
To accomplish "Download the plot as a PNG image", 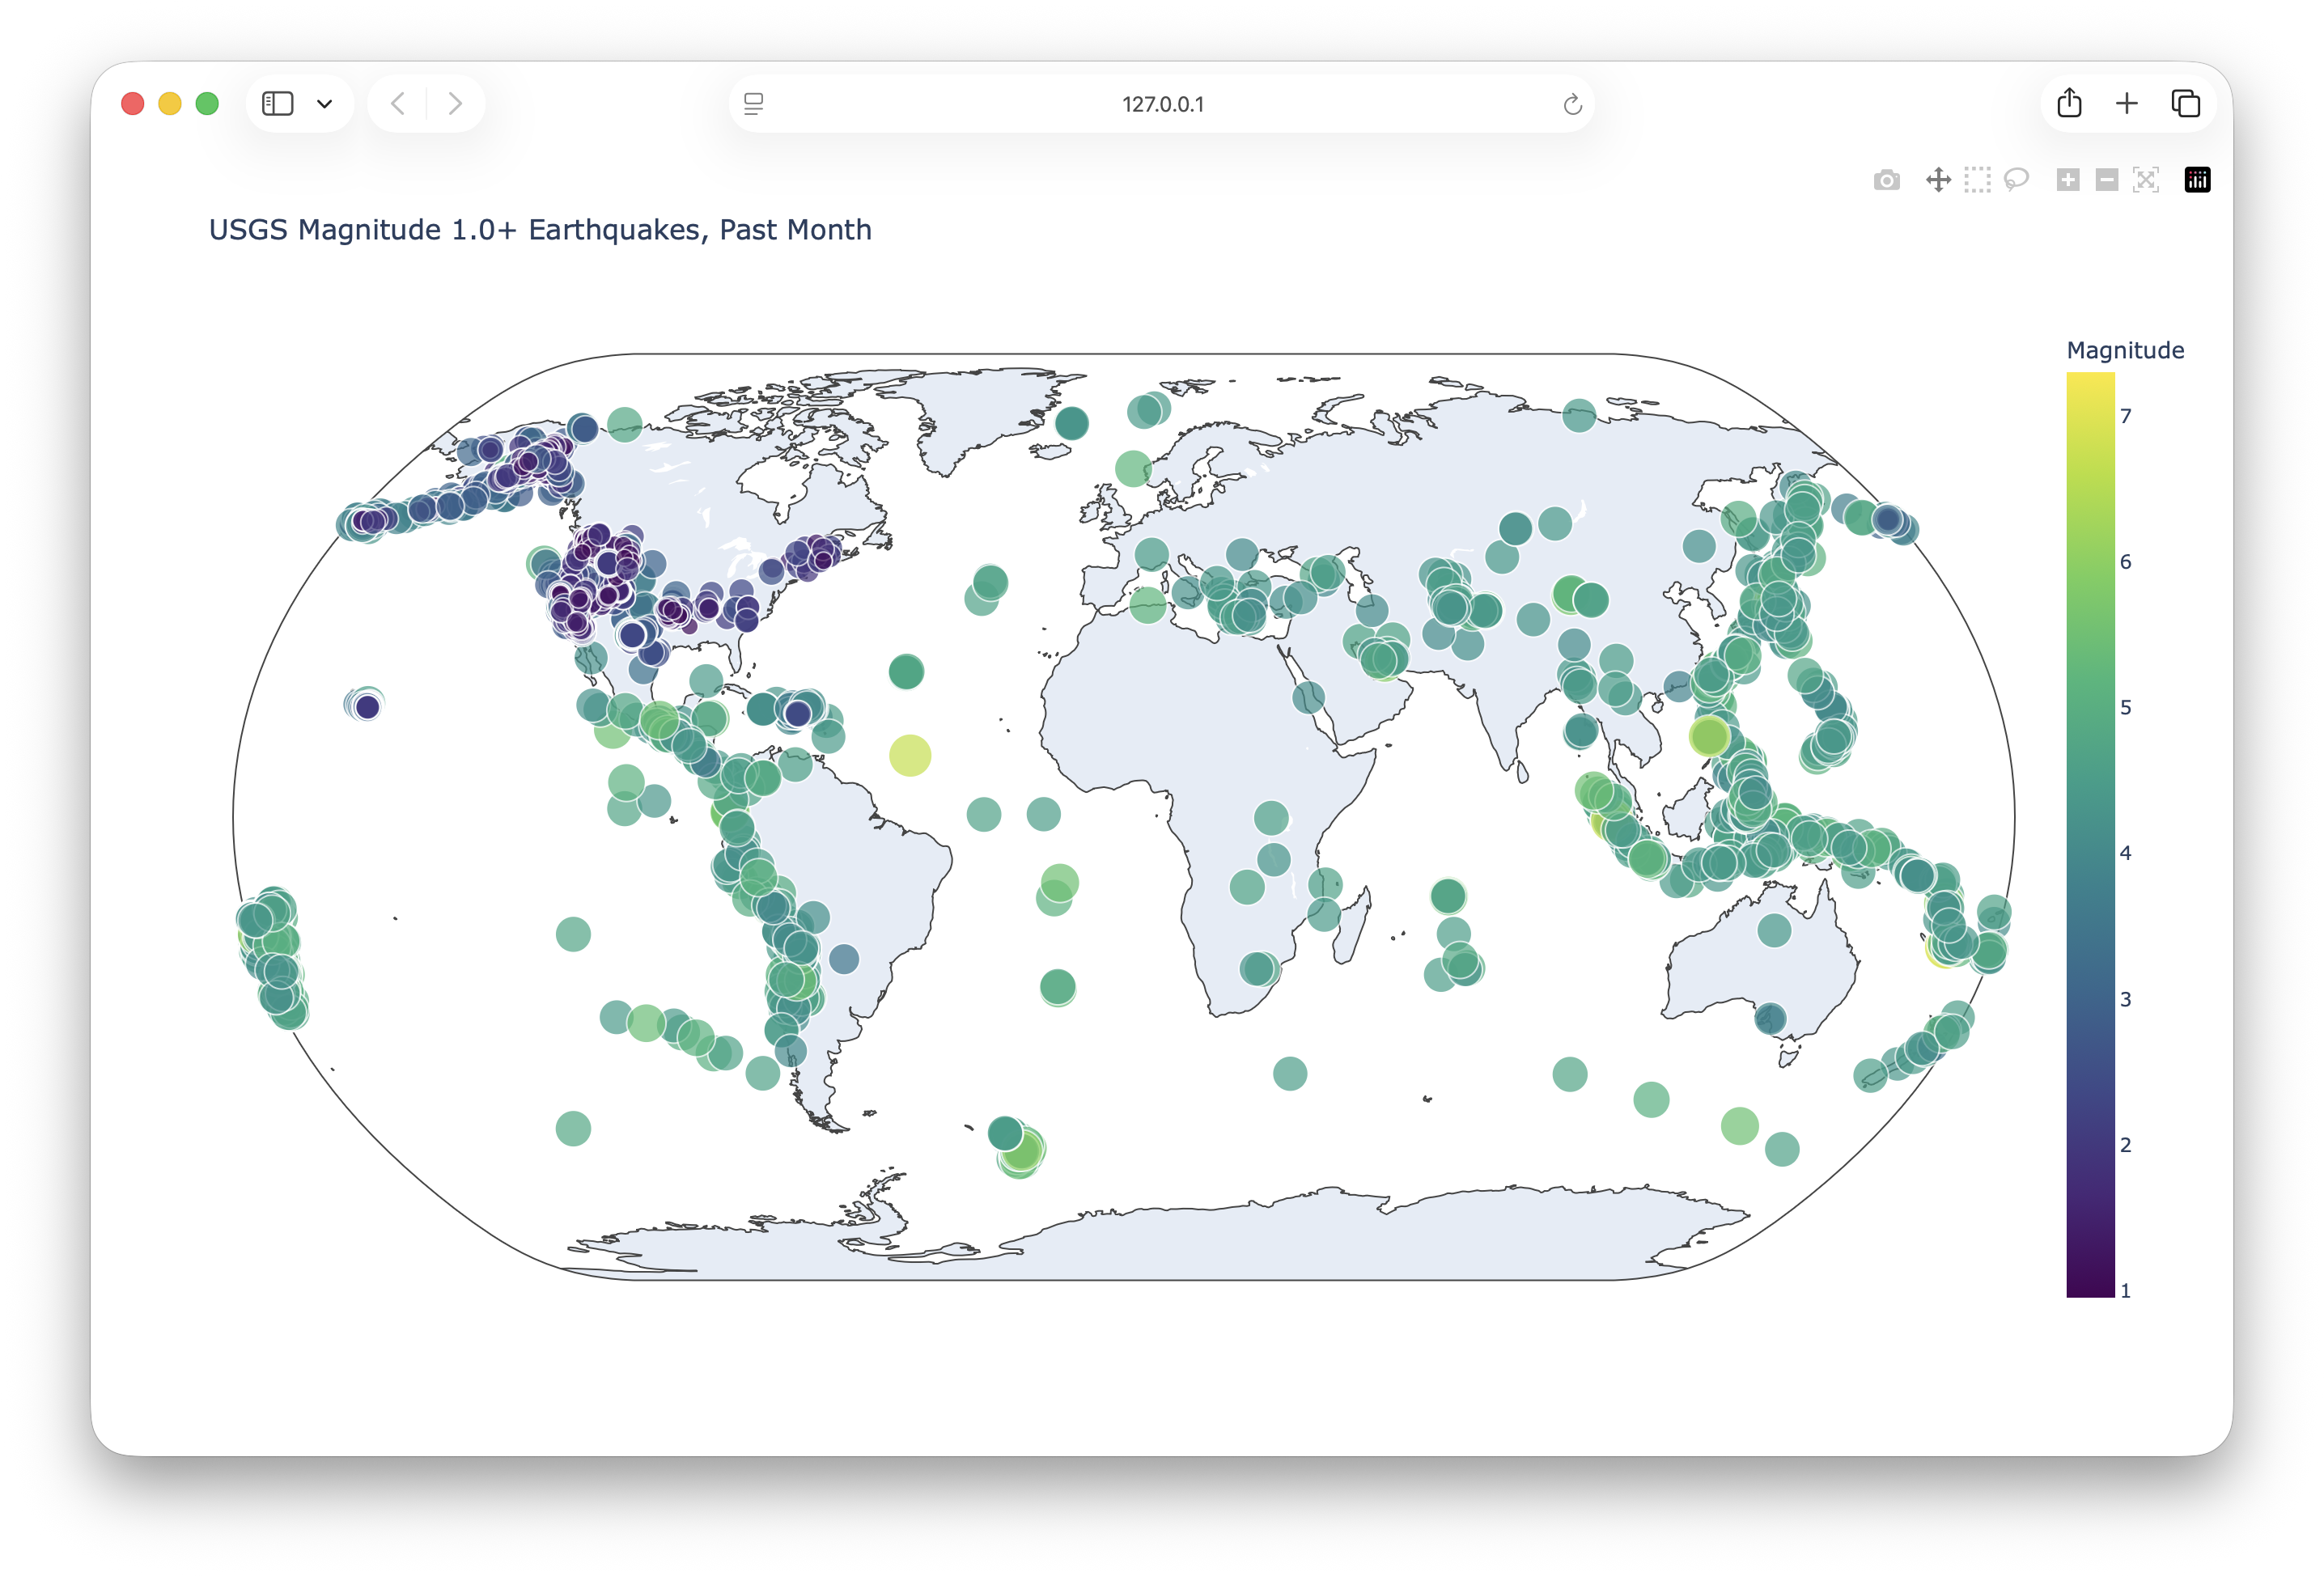I will 1886,180.
